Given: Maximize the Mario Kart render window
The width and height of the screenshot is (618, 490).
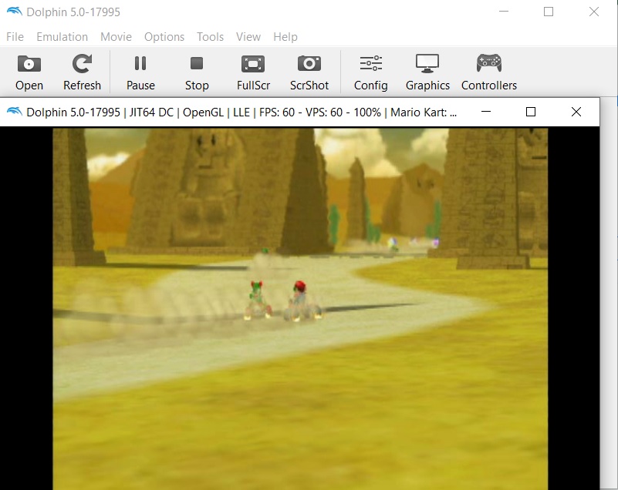Looking at the screenshot, I should coord(531,112).
